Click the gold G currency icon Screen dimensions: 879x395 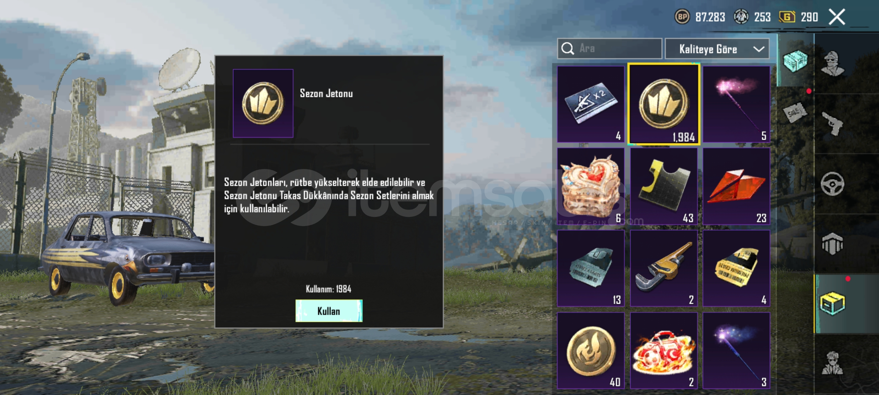pyautogui.click(x=787, y=17)
